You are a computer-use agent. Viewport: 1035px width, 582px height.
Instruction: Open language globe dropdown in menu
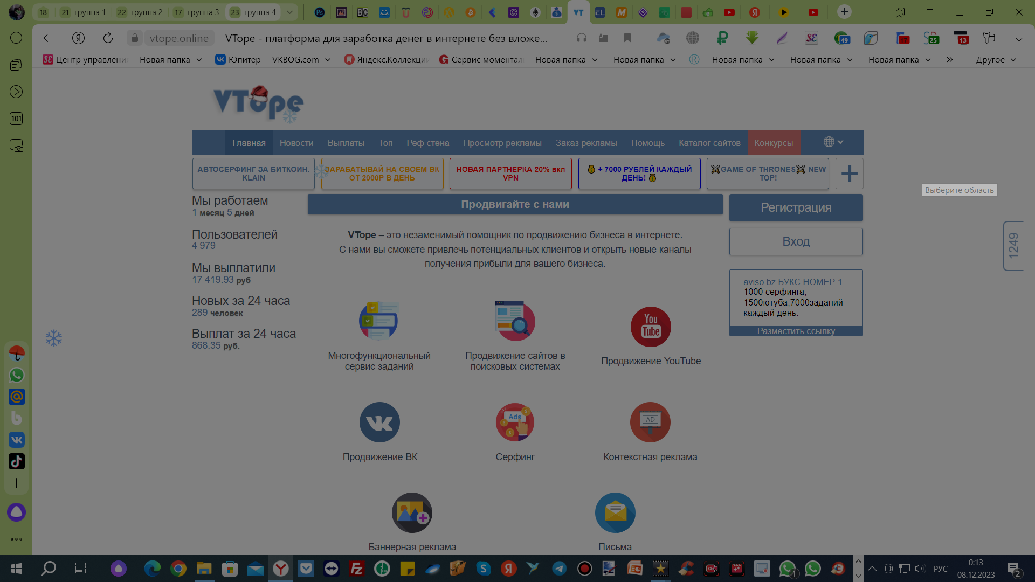click(833, 142)
